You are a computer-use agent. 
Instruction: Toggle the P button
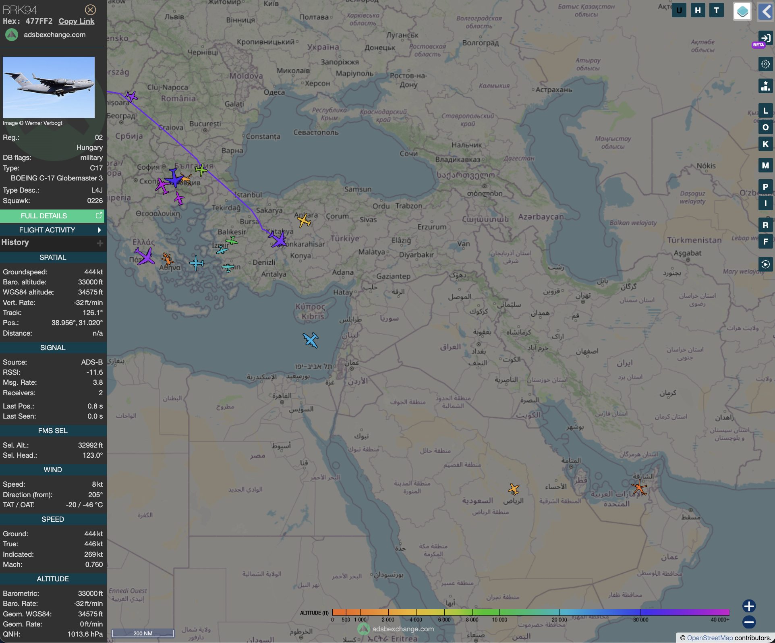[x=765, y=187]
